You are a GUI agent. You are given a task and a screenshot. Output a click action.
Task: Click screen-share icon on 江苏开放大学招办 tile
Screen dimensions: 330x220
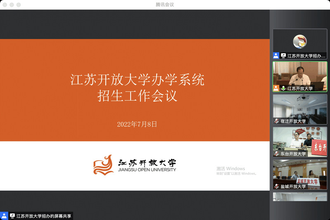(283, 55)
